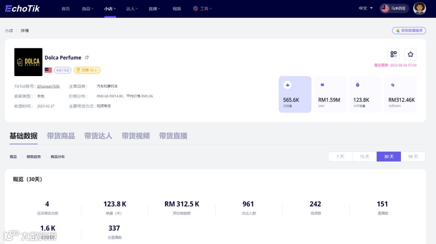Click the Dolca Perfume shop logo
Image resolution: width=436 pixels, height=244 pixels.
[28, 62]
